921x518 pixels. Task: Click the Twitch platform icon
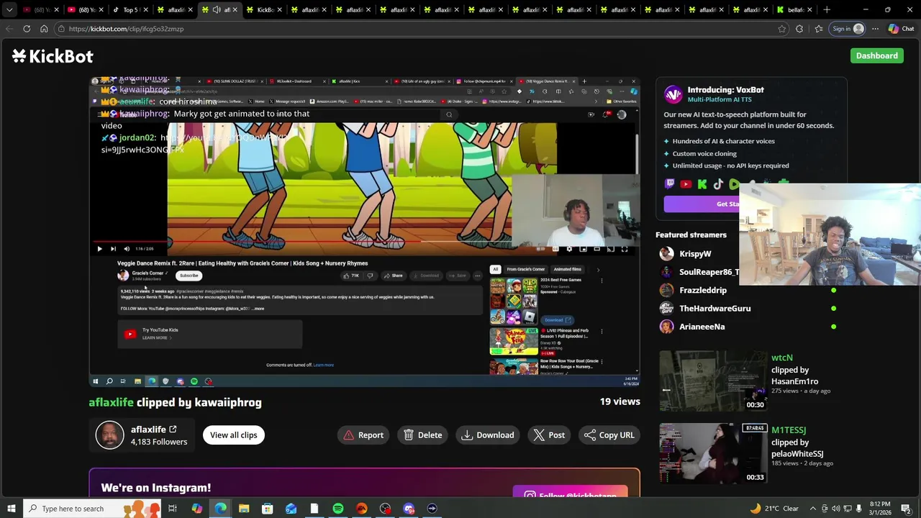pos(670,184)
